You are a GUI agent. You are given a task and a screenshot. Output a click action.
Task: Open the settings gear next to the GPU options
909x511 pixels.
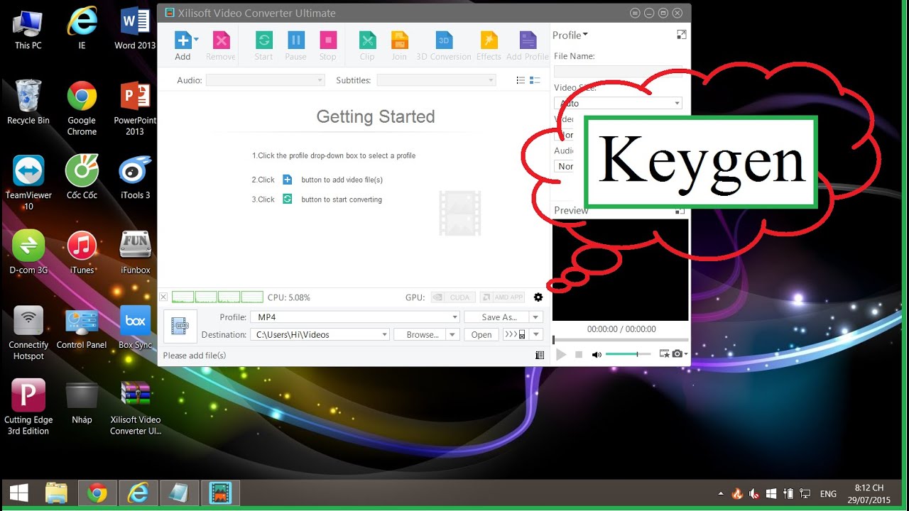tap(538, 297)
